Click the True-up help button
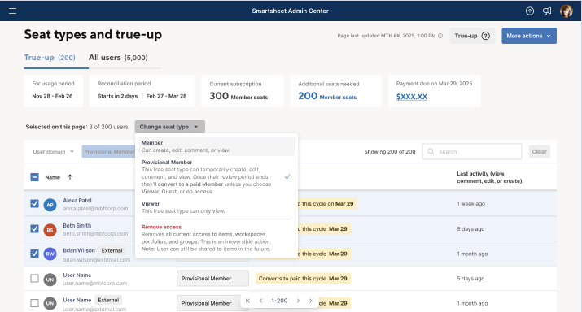 click(x=472, y=36)
